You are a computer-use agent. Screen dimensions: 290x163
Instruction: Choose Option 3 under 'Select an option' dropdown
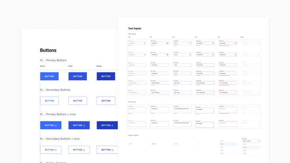point(251,150)
